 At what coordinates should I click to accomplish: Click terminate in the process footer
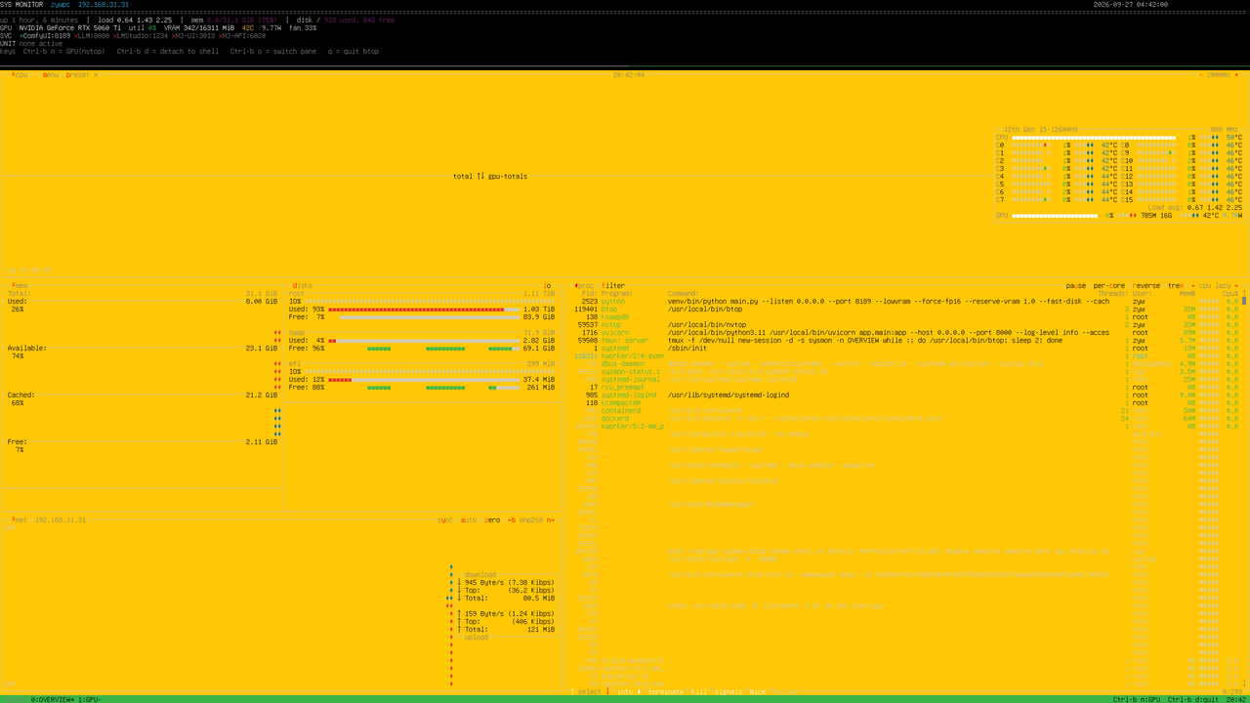[666, 691]
